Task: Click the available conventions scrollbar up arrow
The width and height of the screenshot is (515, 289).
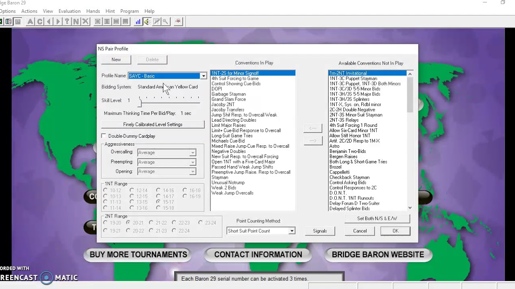Action: pos(410,73)
